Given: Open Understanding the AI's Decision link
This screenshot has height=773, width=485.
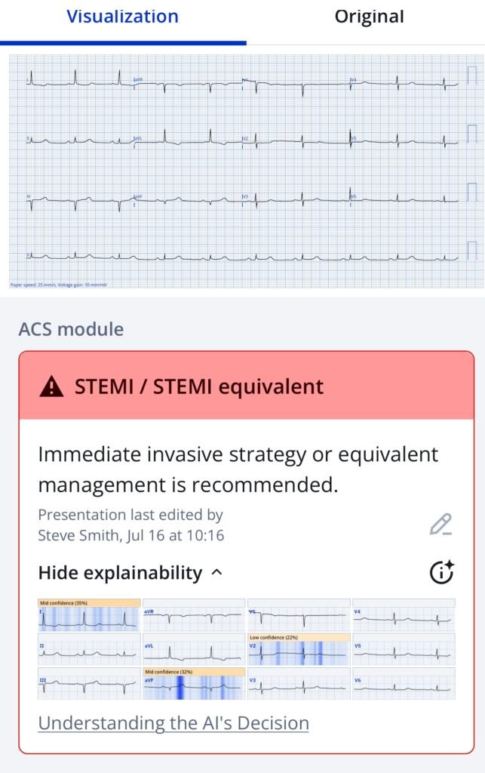Looking at the screenshot, I should (x=173, y=722).
